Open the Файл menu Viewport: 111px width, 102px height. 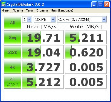6,10
